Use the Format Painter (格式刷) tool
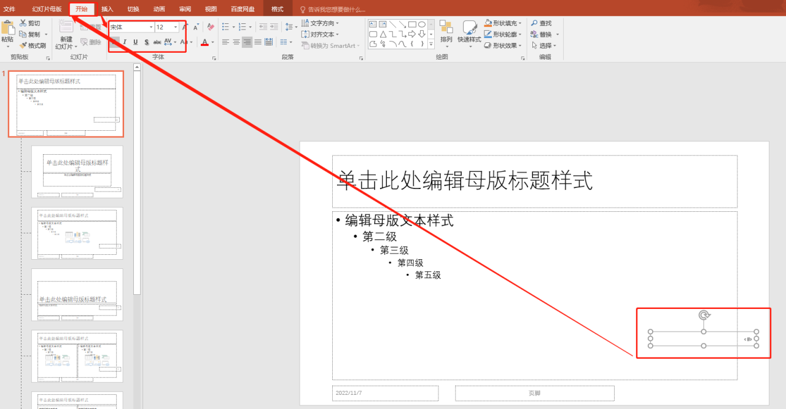Screen dimensions: 786x409 (23, 45)
